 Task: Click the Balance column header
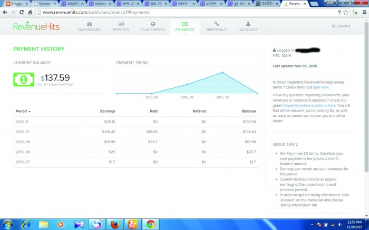[249, 111]
